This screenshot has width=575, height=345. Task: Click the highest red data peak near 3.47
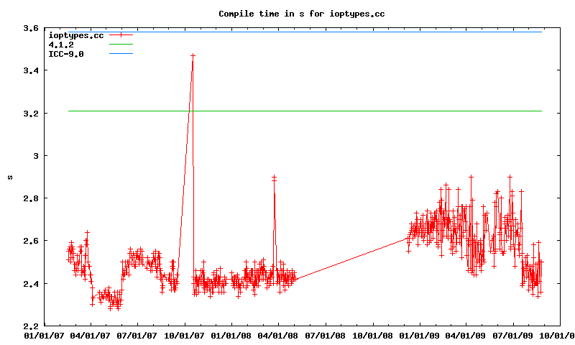pyautogui.click(x=193, y=55)
